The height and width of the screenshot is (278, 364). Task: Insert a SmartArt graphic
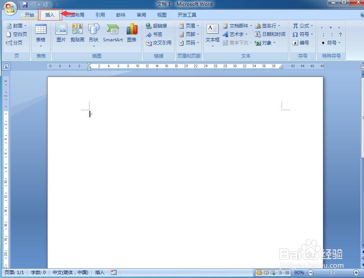[x=113, y=33]
